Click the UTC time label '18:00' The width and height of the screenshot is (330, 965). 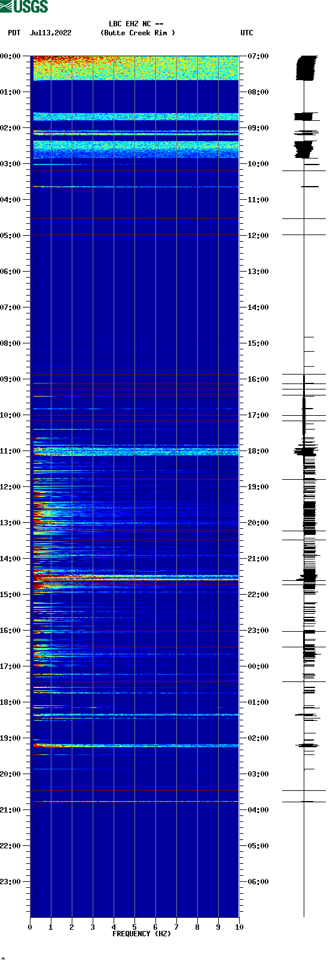coord(258,451)
